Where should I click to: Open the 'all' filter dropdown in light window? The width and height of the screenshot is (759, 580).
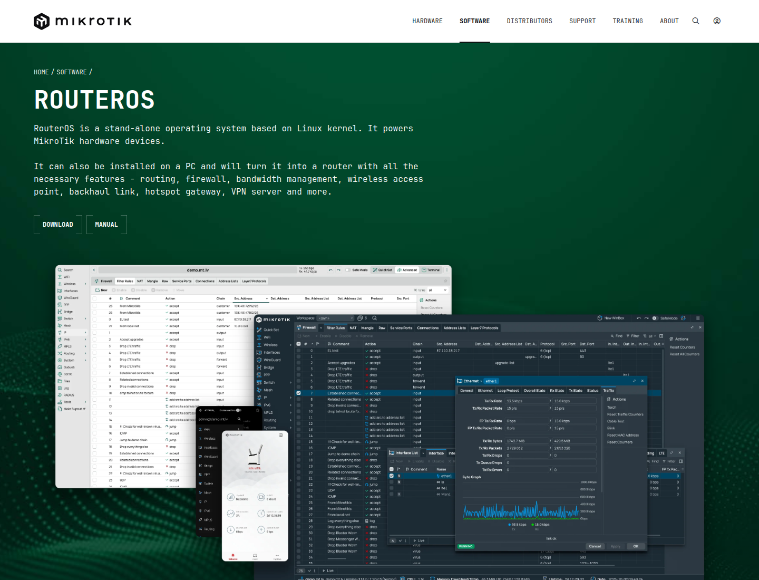[438, 290]
